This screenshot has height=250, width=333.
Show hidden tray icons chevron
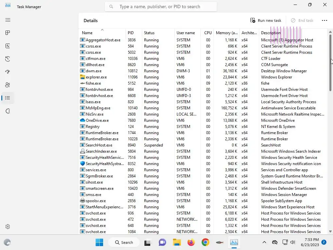[x=264, y=242]
